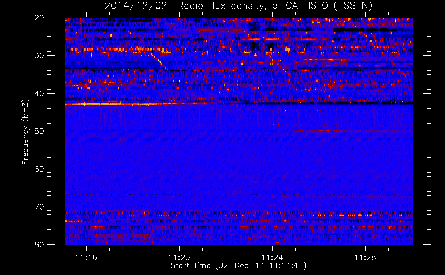This screenshot has height=275, width=445.
Task: Click the 11:20 time tick label
Action: click(179, 258)
